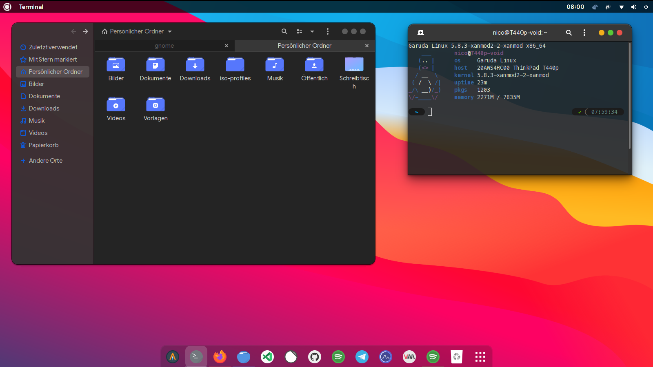Open search in the terminal header
This screenshot has width=653, height=367.
[569, 33]
